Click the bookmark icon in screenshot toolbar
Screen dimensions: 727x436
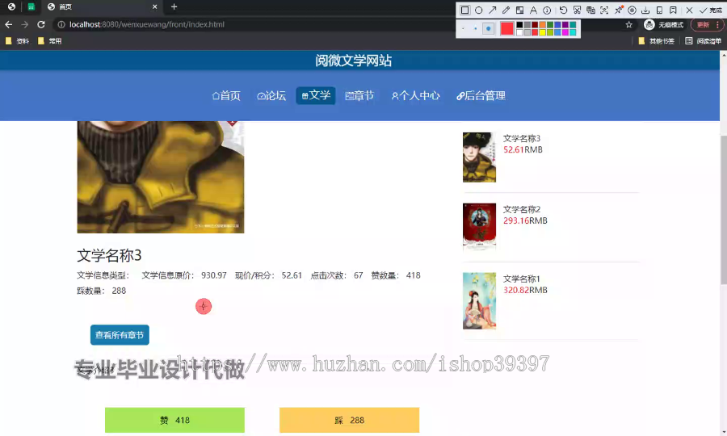point(673,10)
